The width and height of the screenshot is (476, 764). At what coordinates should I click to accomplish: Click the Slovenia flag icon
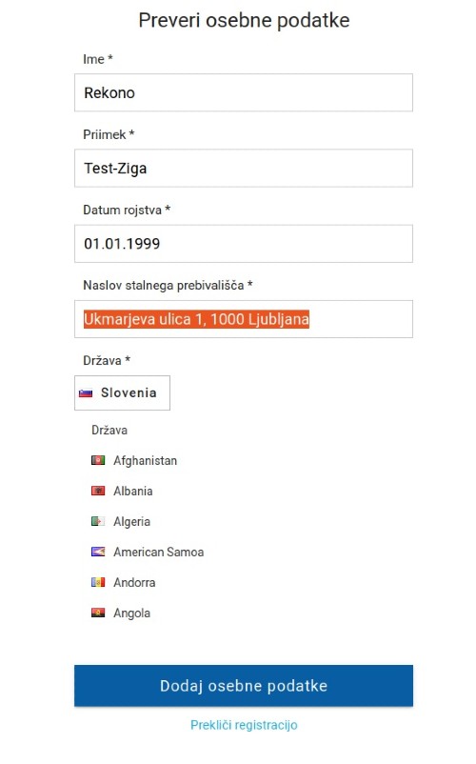click(x=86, y=393)
